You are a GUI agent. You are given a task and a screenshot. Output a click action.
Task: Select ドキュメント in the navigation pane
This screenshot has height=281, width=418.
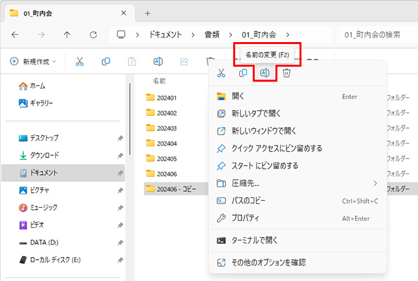point(63,173)
